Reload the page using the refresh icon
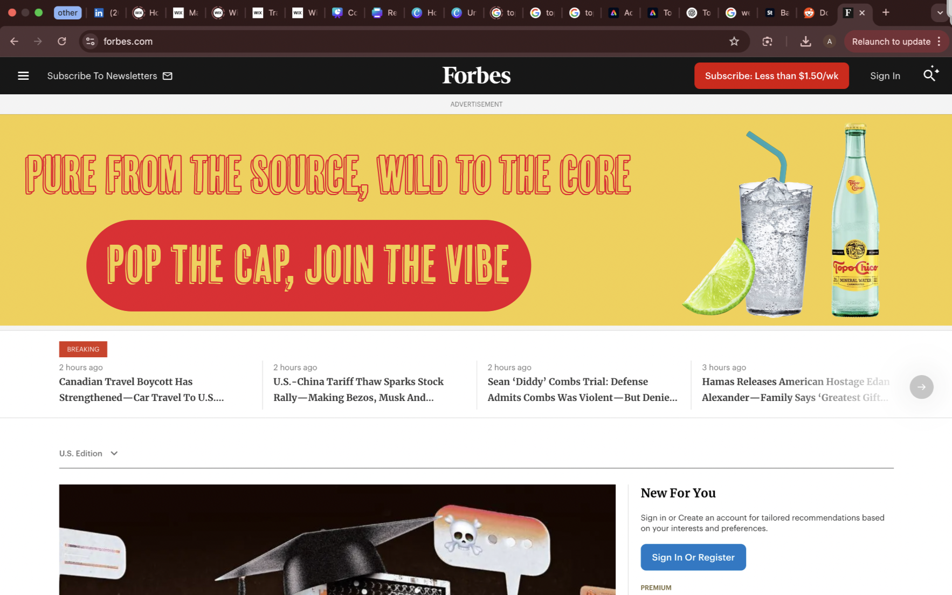This screenshot has height=595, width=952. 62,41
